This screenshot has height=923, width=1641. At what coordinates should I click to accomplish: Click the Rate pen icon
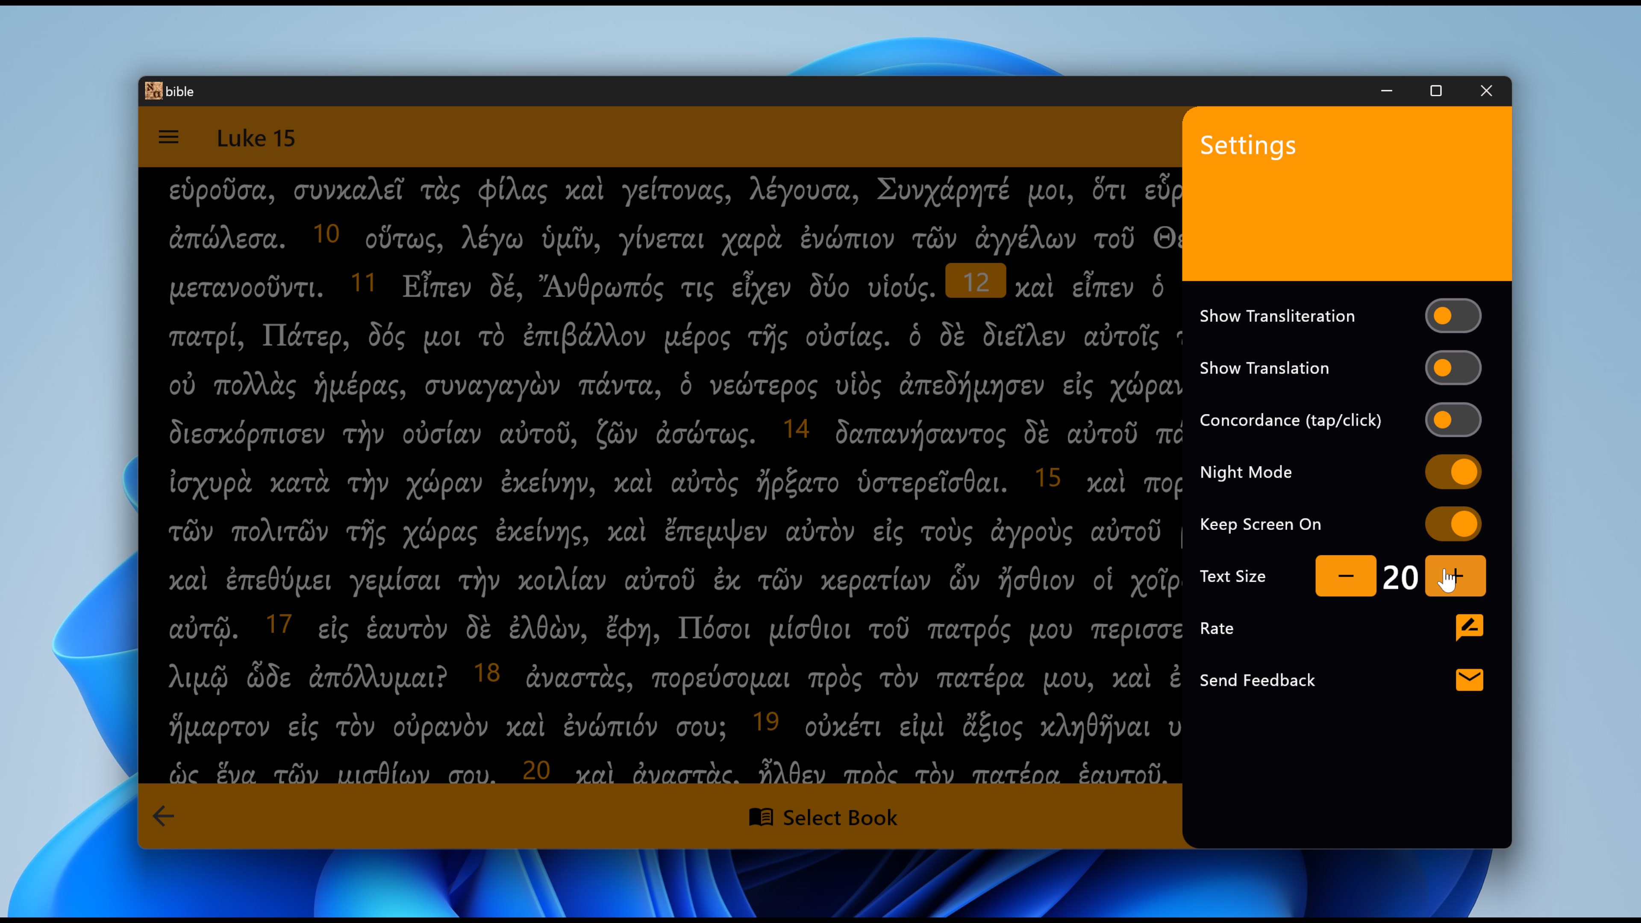tap(1469, 627)
